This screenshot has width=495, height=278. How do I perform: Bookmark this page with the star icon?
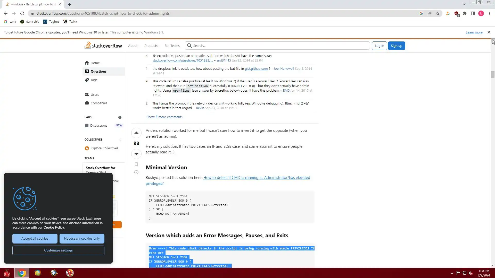(438, 13)
